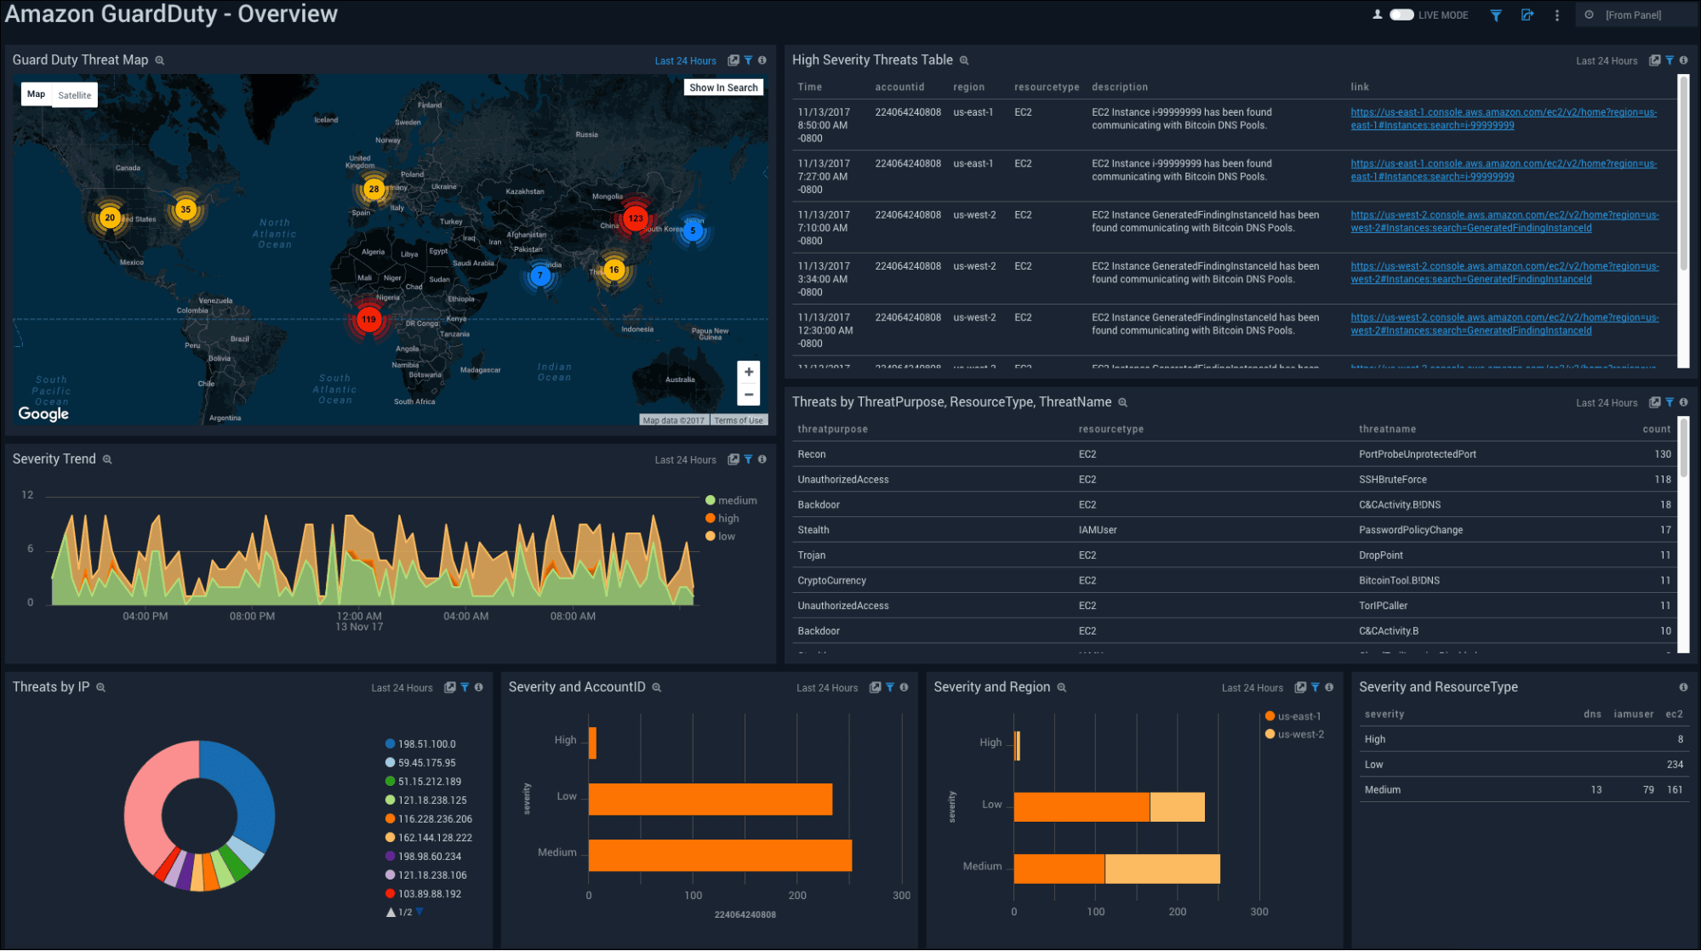This screenshot has height=951, width=1701.
Task: Click magnifier icon next to High Severity Threats Table
Action: pyautogui.click(x=964, y=60)
